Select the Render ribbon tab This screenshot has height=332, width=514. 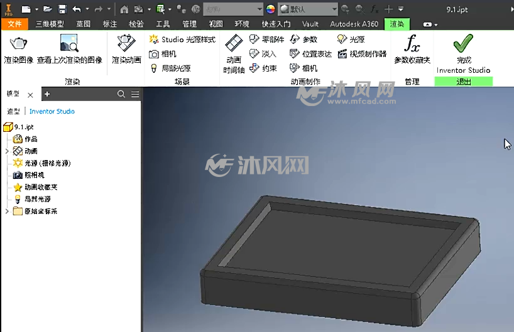pos(397,24)
